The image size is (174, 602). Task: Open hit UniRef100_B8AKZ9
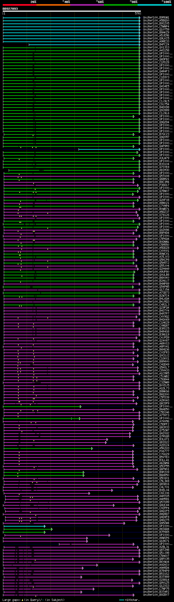click(156, 32)
